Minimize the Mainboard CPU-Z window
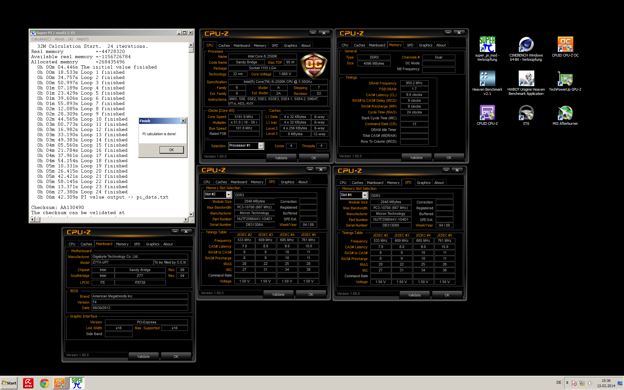 coord(175,231)
